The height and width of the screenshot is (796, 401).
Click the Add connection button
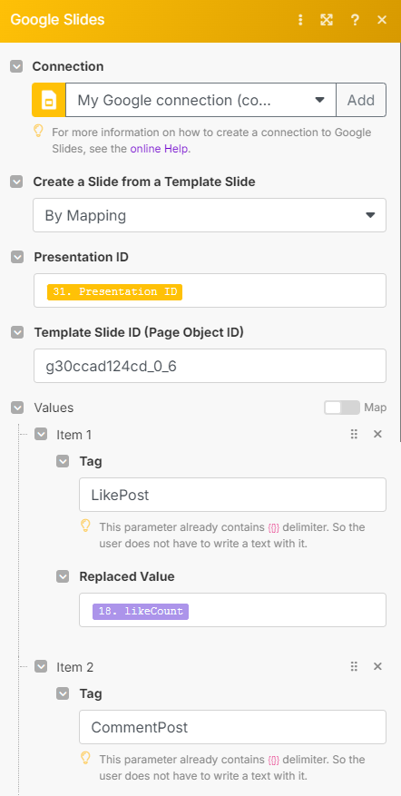tap(361, 100)
